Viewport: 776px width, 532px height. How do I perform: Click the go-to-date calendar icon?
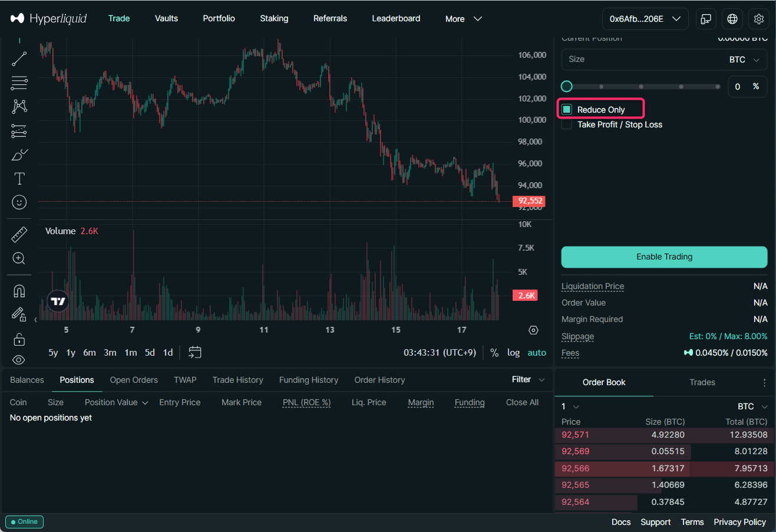(x=195, y=352)
